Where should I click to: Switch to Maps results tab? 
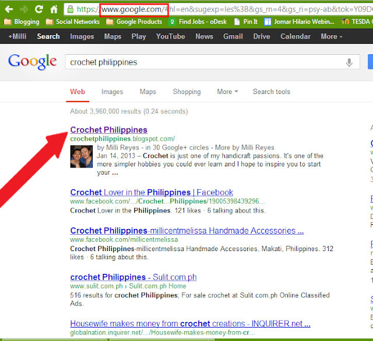pos(147,92)
